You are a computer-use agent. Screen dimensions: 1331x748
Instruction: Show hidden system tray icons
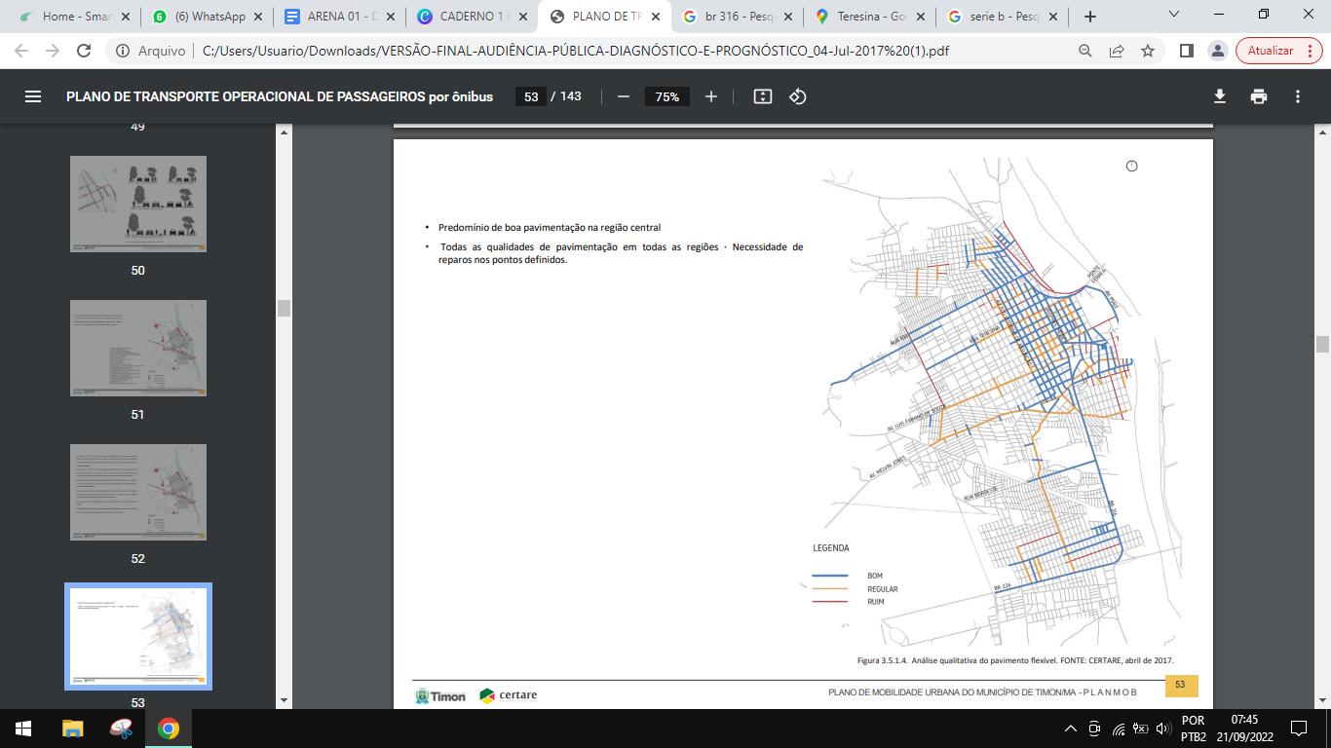click(x=1070, y=729)
